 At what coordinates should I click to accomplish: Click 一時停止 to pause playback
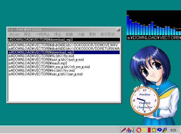pos(43,34)
